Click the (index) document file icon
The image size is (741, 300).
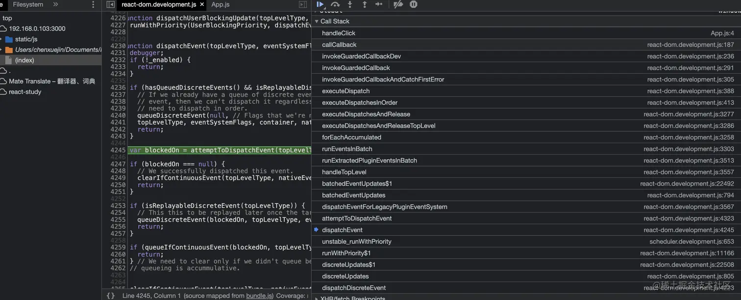coord(8,60)
